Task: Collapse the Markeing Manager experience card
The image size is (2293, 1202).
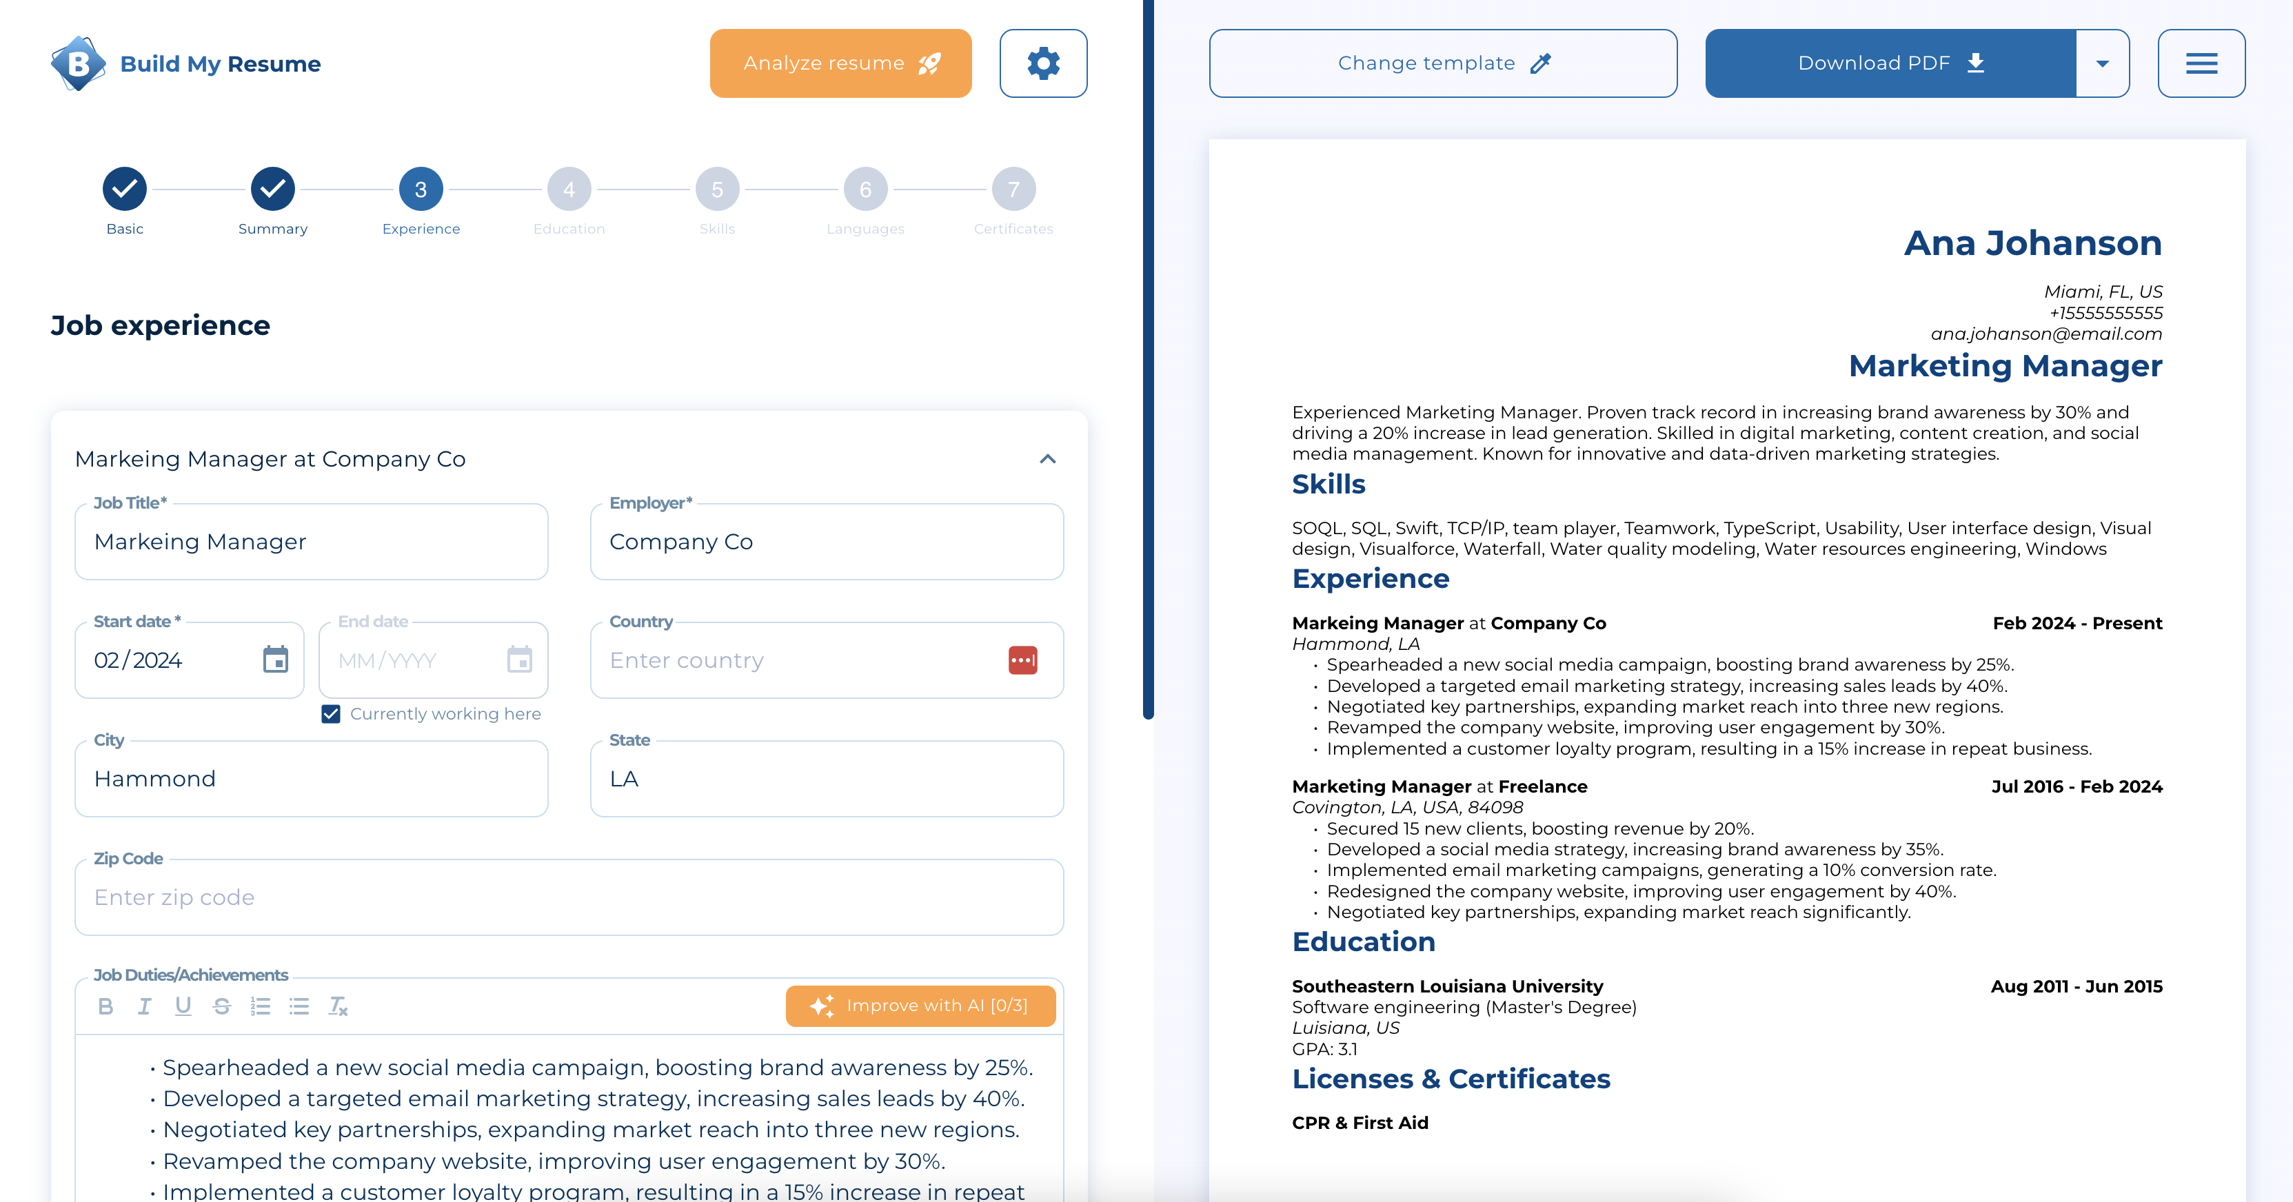Action: 1048,459
